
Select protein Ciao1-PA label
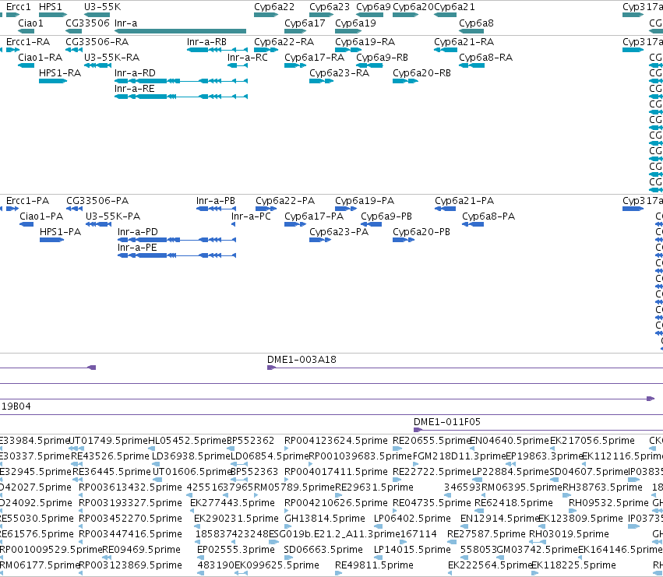(x=41, y=216)
